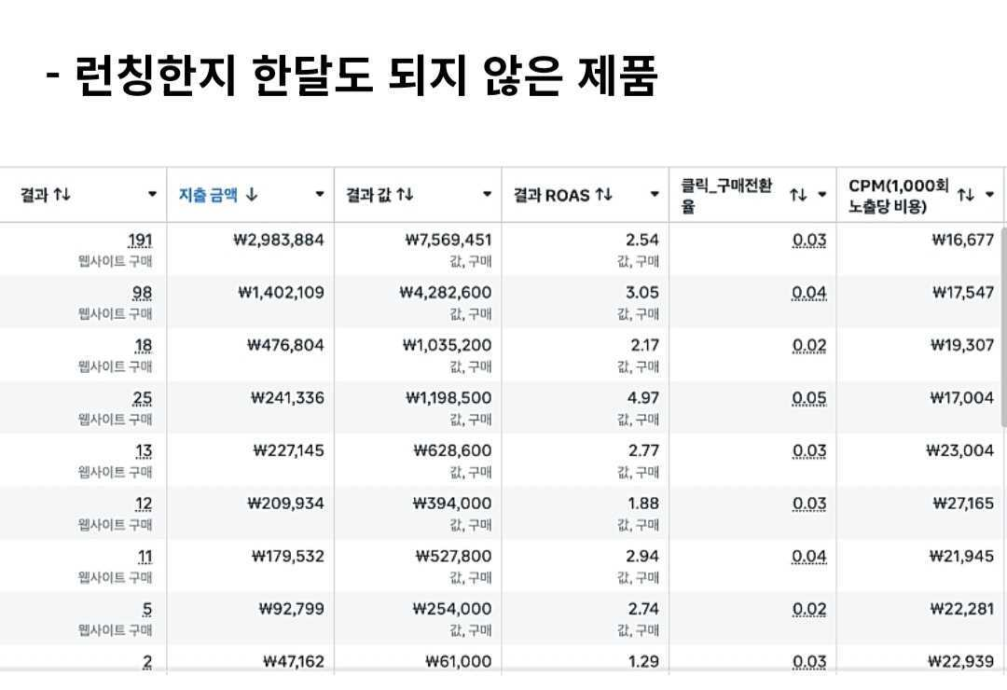Sort by CPM column arrows
Screen dimensions: 1007x690
[x=966, y=195]
